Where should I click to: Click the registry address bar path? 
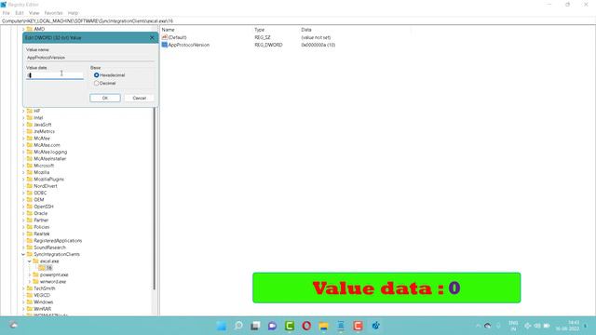click(88, 20)
